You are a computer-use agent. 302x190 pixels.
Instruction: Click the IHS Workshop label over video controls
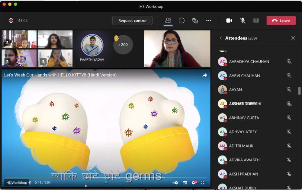16,182
